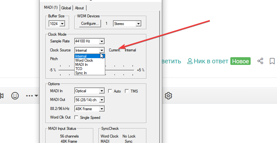Image resolution: width=277 pixels, height=143 pixels.
Task: Open the MADI In Optical dropdown
Action: 102,91
